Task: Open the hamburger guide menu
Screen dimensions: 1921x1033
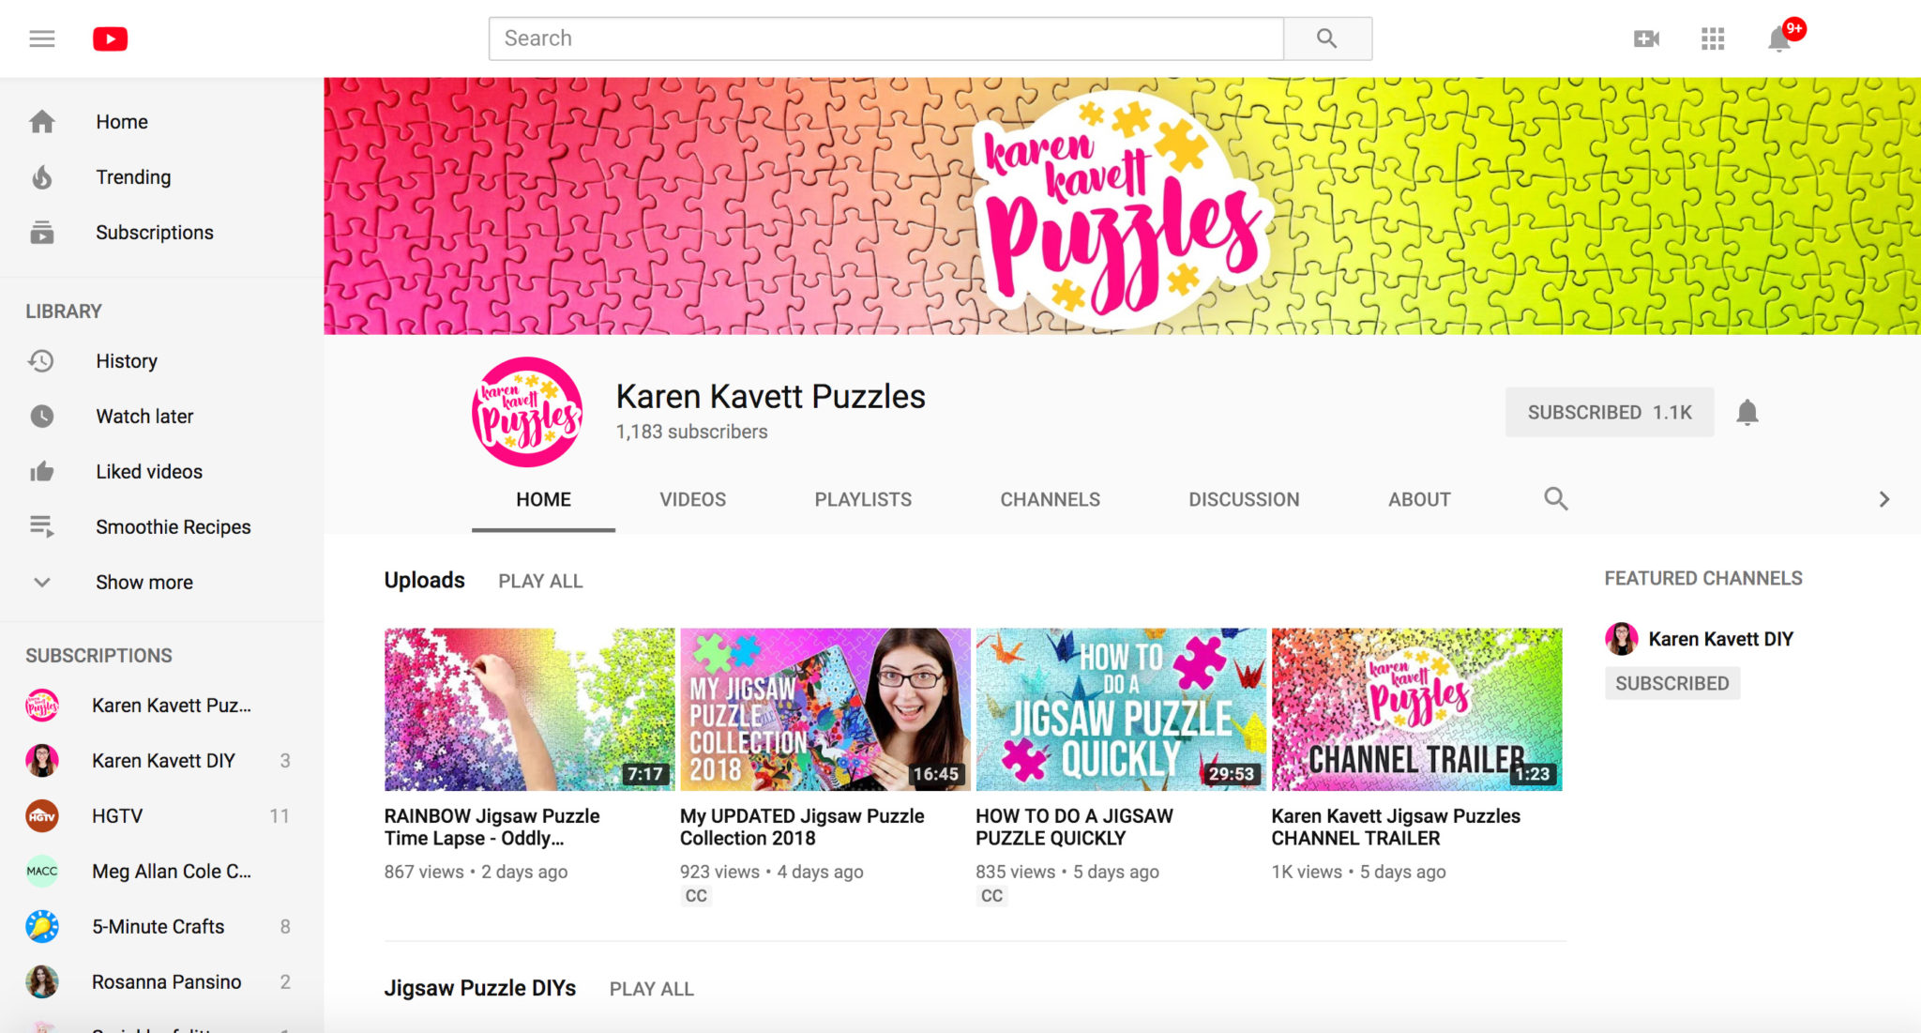Action: click(42, 38)
